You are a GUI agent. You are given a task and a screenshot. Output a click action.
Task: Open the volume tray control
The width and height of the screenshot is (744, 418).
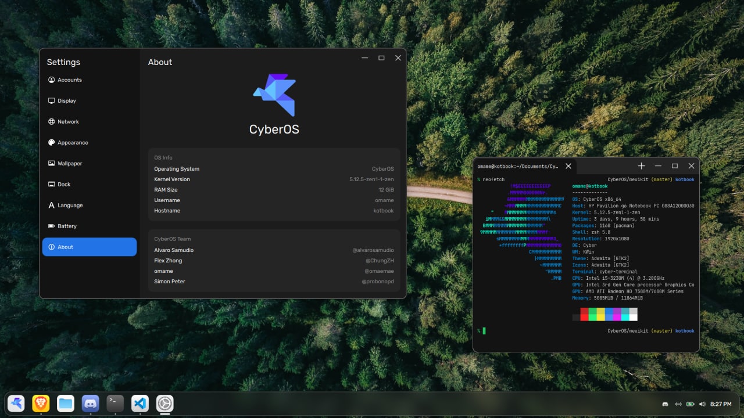[702, 403]
